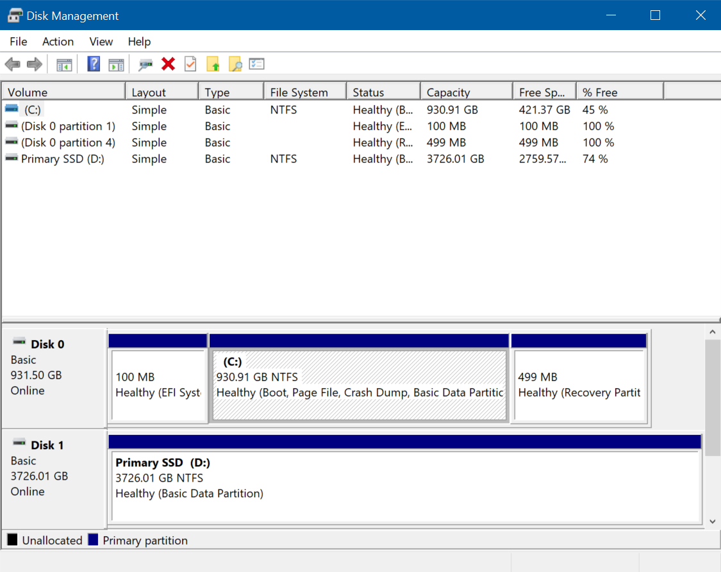721x572 pixels.
Task: Click the yellow folder with green arrow icon
Action: (x=213, y=64)
